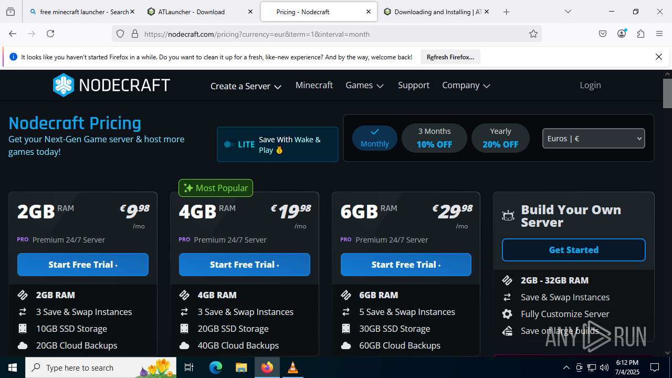Click the Fully Customize Server gear icon
Screen dimensions: 672x378
(x=507, y=314)
